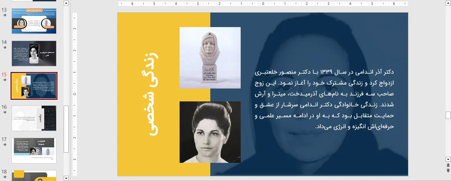Click animation star under slide number 14

click(x=5, y=48)
